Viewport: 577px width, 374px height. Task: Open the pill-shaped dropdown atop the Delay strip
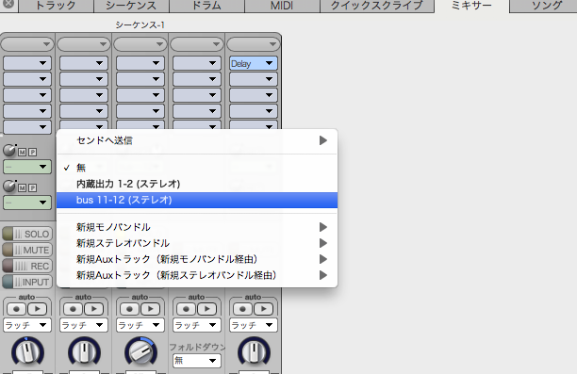[254, 44]
